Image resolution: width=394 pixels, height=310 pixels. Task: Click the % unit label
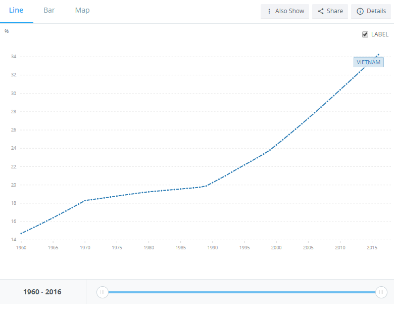pos(7,31)
